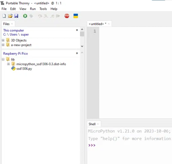The width and height of the screenshot is (172, 164).
Task: Expand the 3D Objects folder
Action: 3,40
